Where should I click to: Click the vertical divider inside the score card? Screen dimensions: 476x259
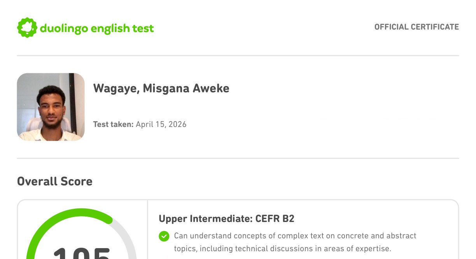click(x=147, y=230)
